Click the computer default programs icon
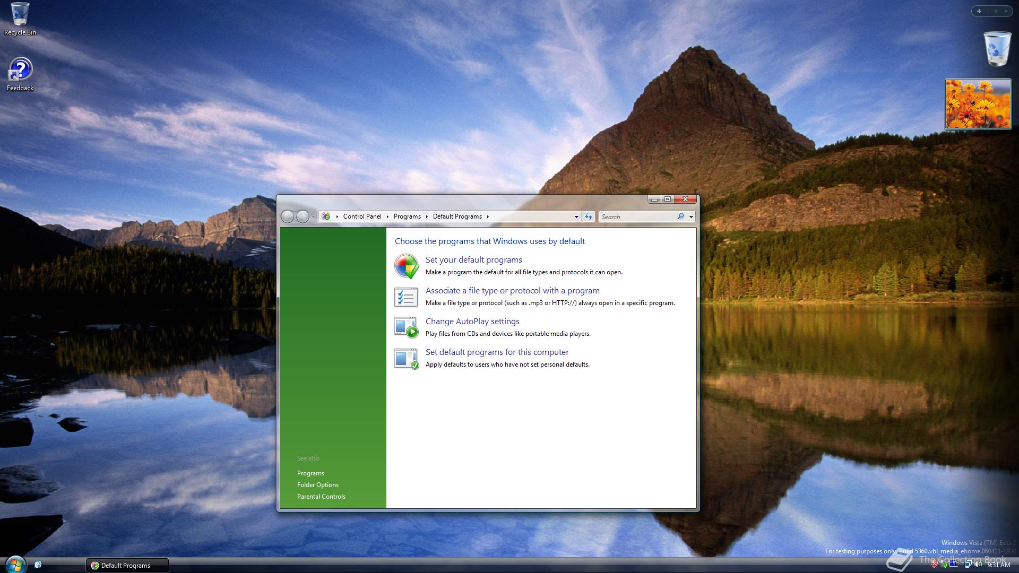Viewport: 1019px width, 573px height. pos(406,359)
